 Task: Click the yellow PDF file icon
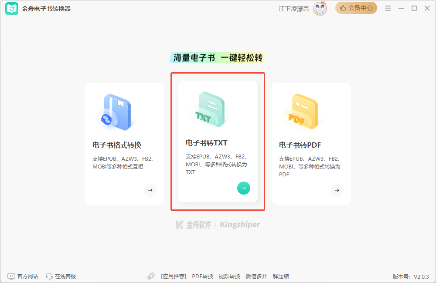coord(303,112)
